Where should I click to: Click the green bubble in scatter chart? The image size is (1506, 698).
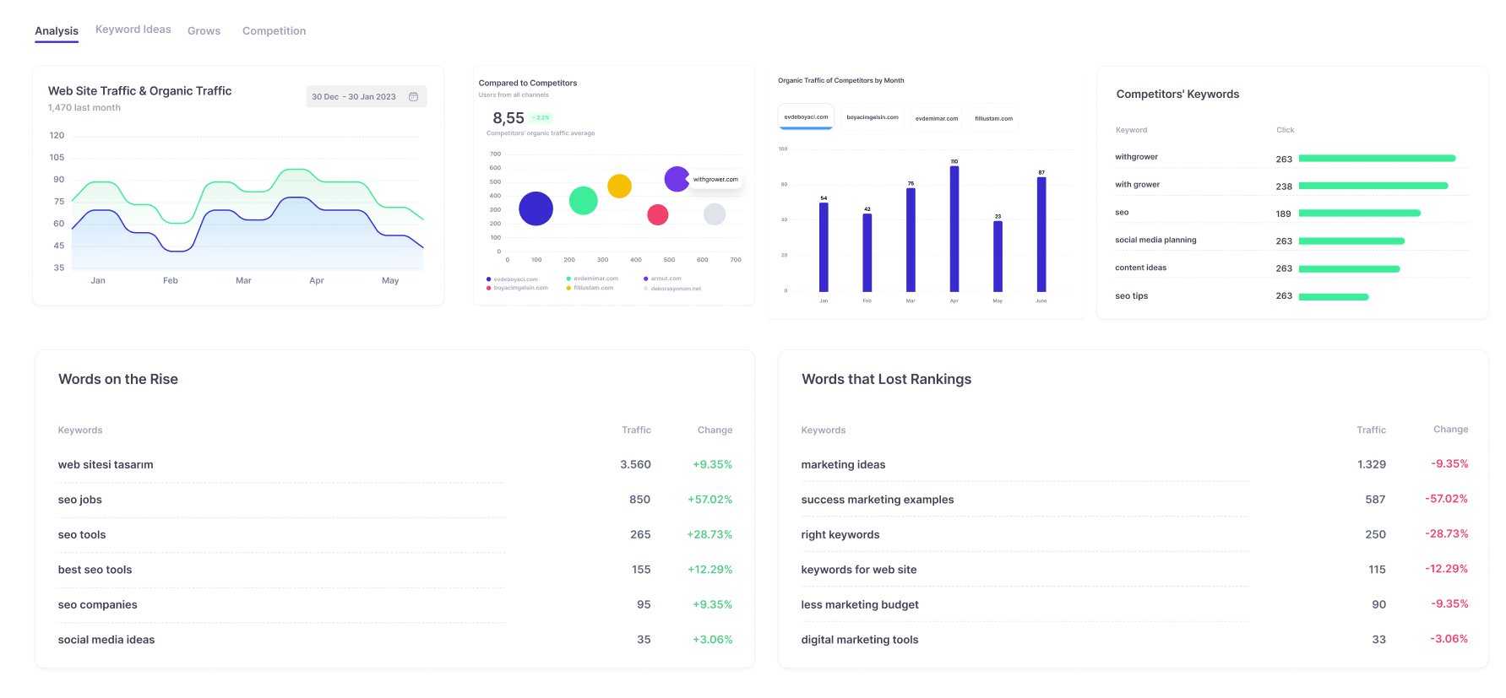click(x=583, y=200)
